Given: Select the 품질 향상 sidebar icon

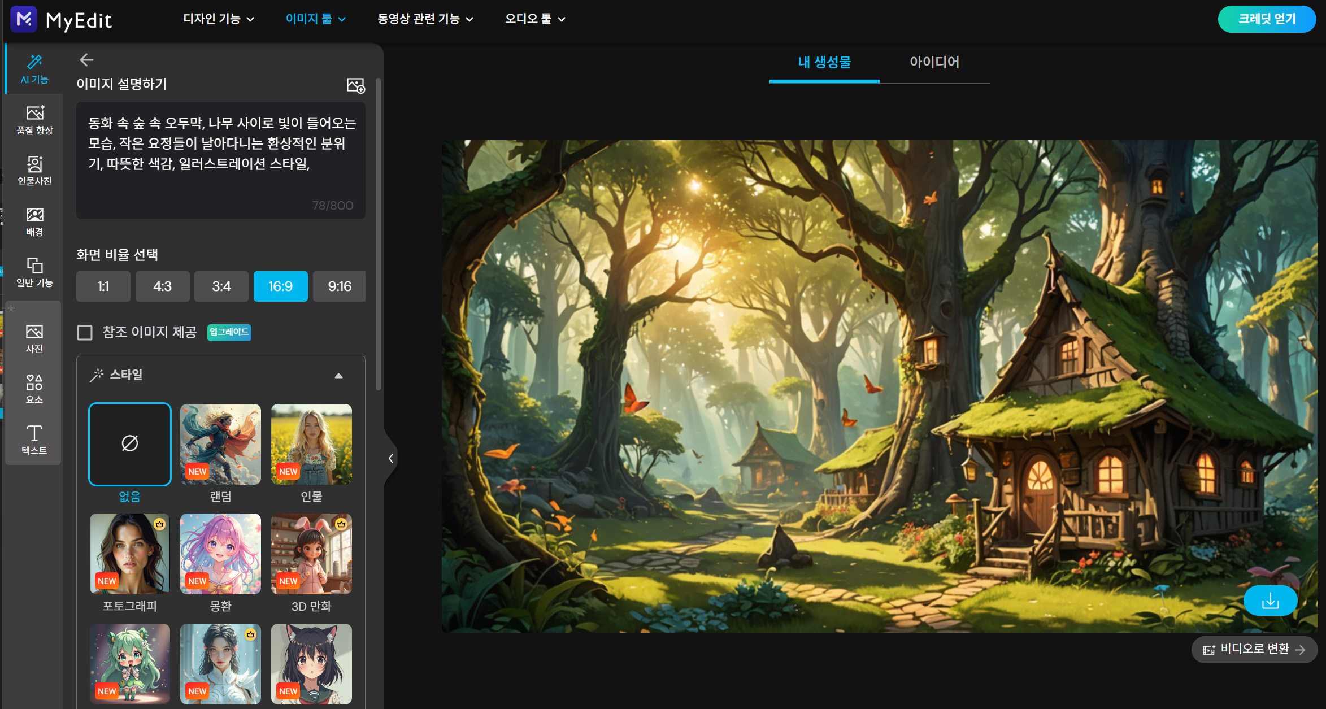Looking at the screenshot, I should (x=34, y=119).
